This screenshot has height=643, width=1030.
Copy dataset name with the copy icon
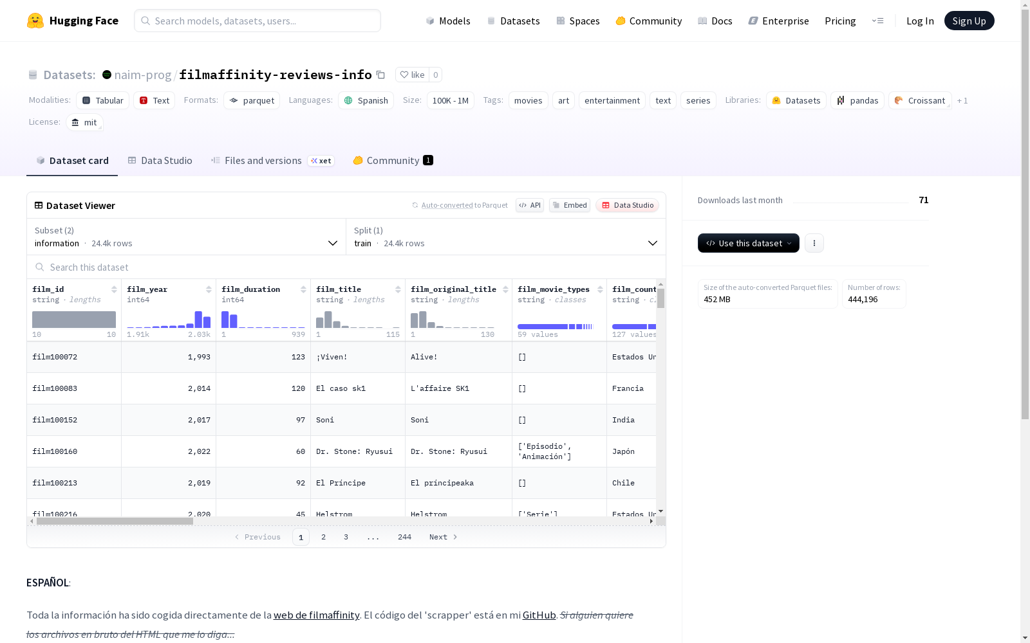[380, 75]
